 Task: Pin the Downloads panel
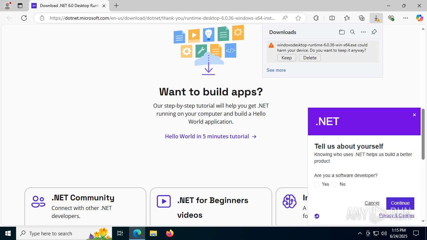tap(374, 32)
